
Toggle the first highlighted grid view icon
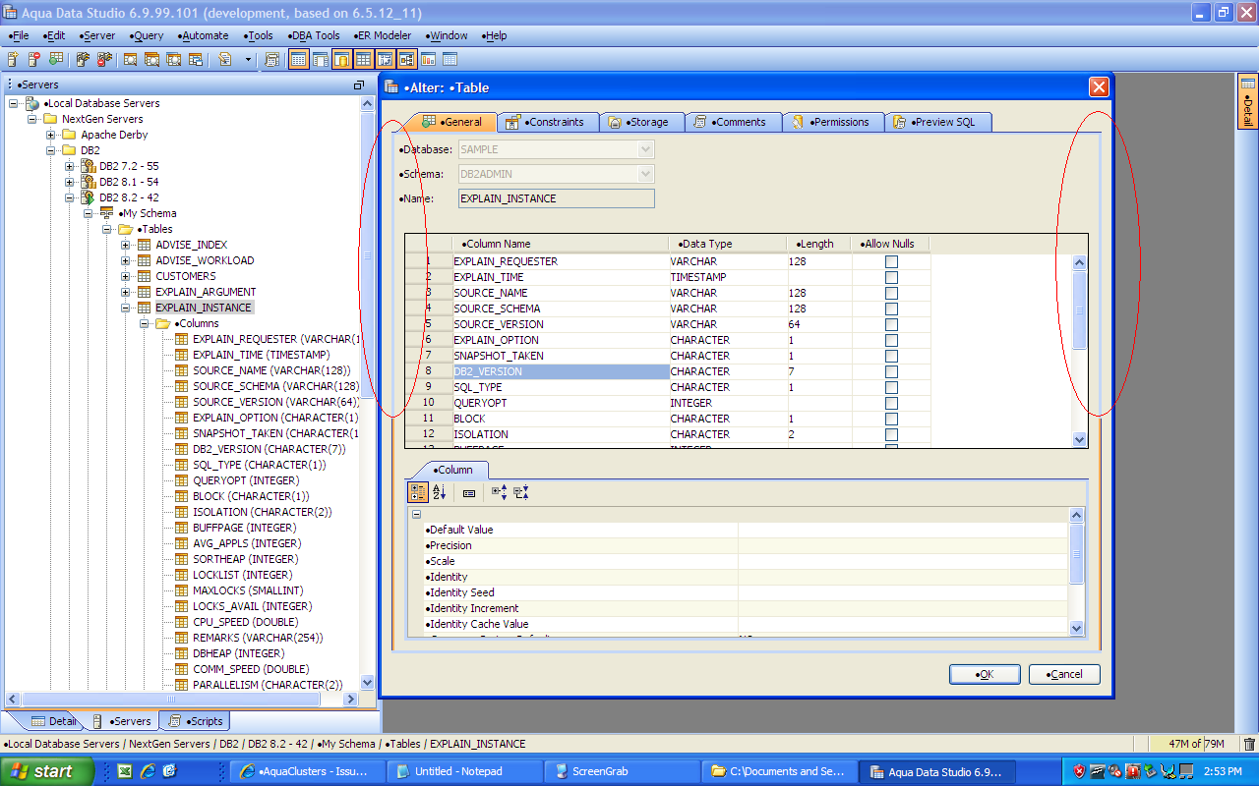pos(298,60)
